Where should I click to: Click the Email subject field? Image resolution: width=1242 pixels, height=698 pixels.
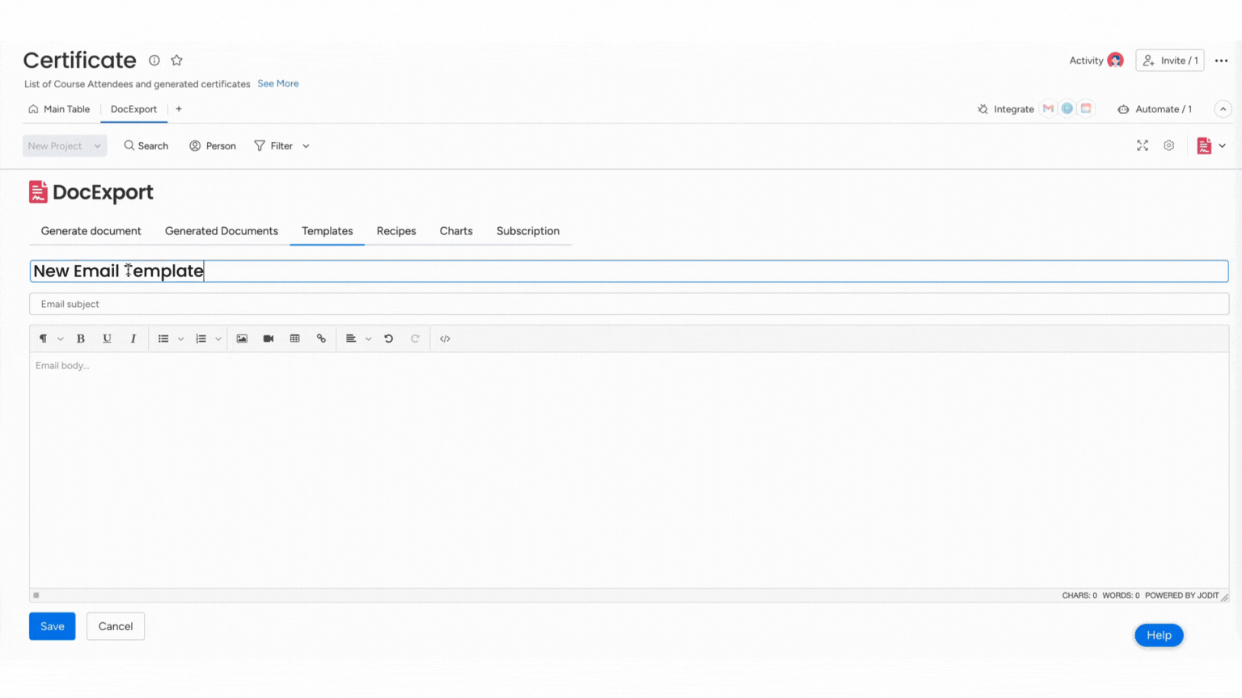(629, 304)
